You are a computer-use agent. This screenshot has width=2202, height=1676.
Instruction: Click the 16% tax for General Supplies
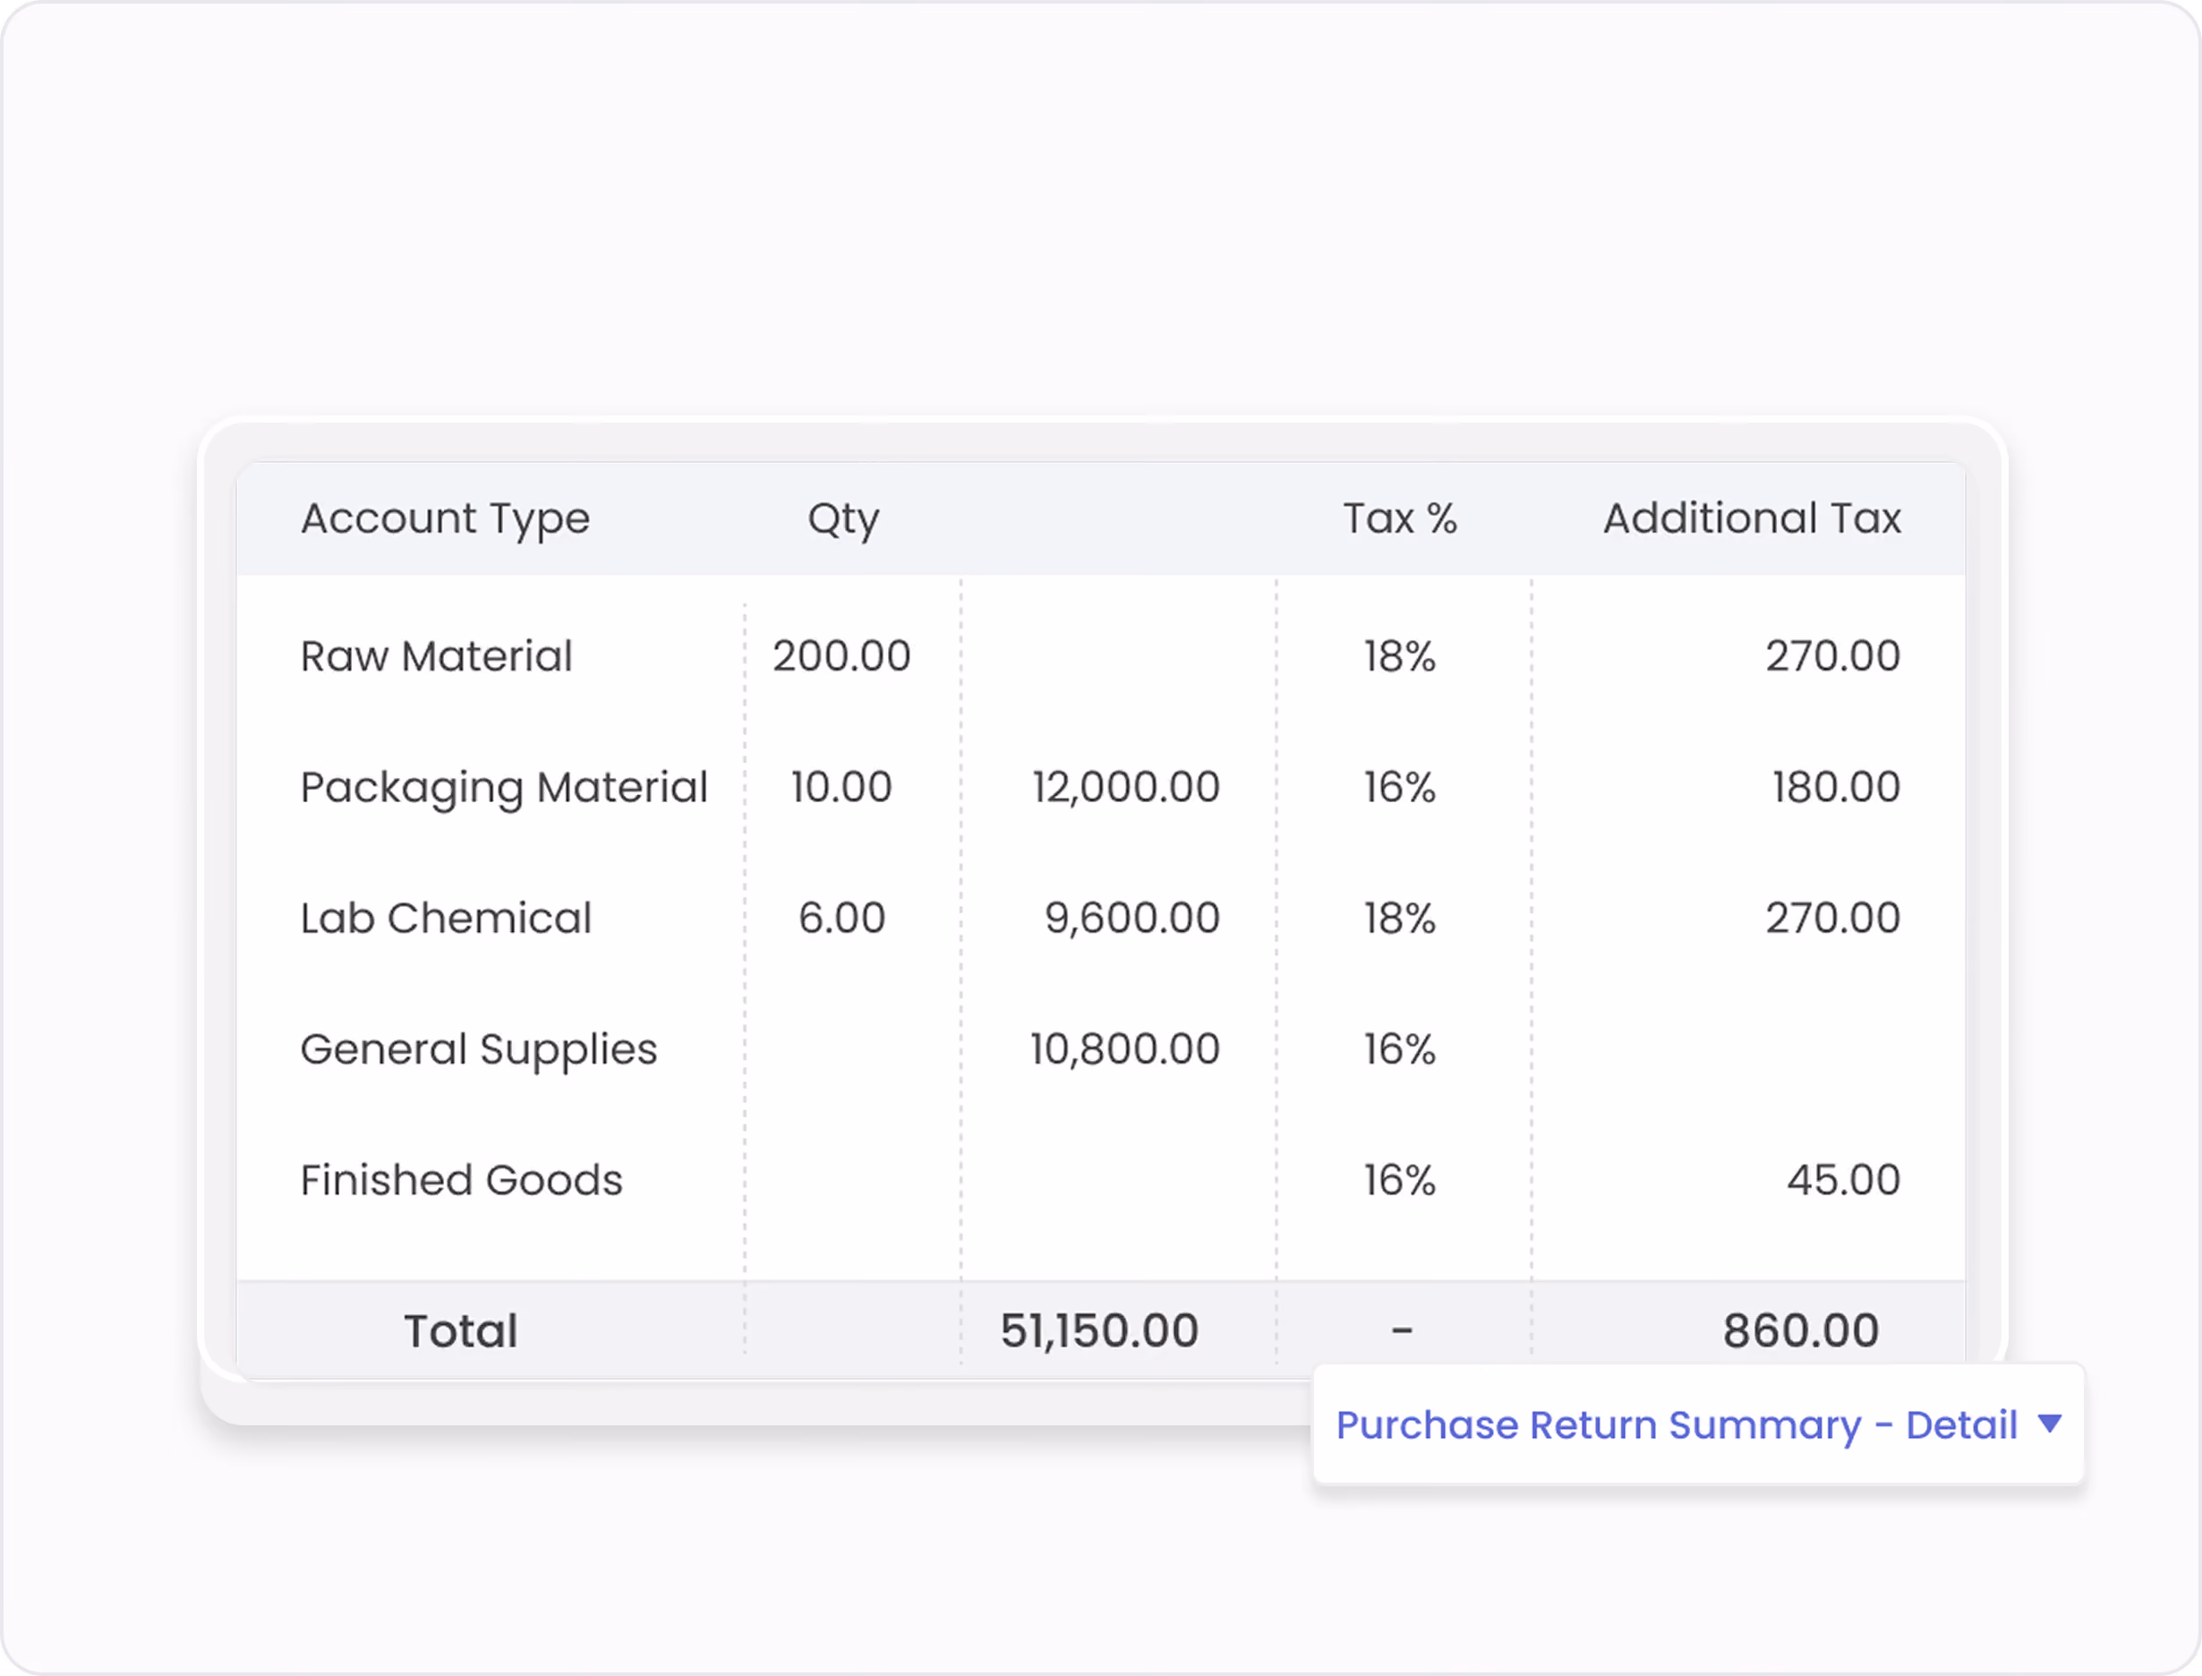(x=1400, y=1049)
